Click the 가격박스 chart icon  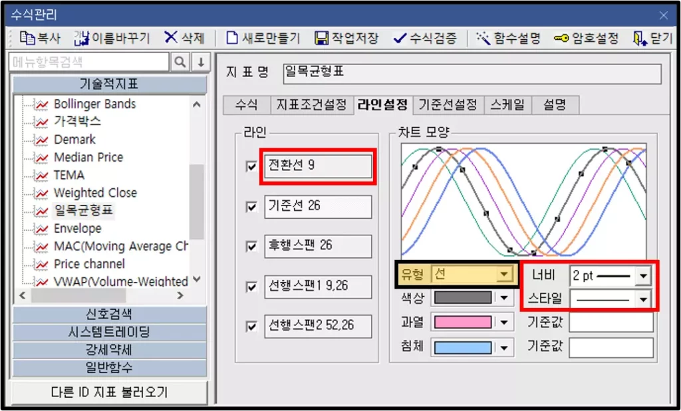click(x=42, y=122)
